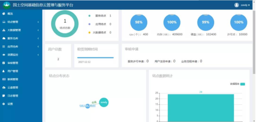256x122 pixels.
Task: Expand the 结点管理 submenu chevron
Action: (38, 22)
